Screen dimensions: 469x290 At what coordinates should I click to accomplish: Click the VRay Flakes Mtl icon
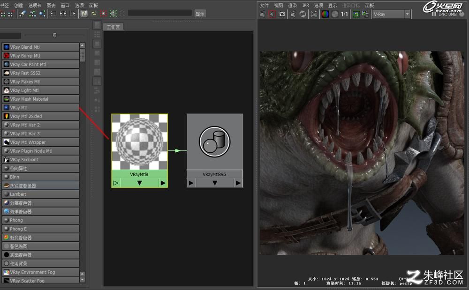coord(6,82)
